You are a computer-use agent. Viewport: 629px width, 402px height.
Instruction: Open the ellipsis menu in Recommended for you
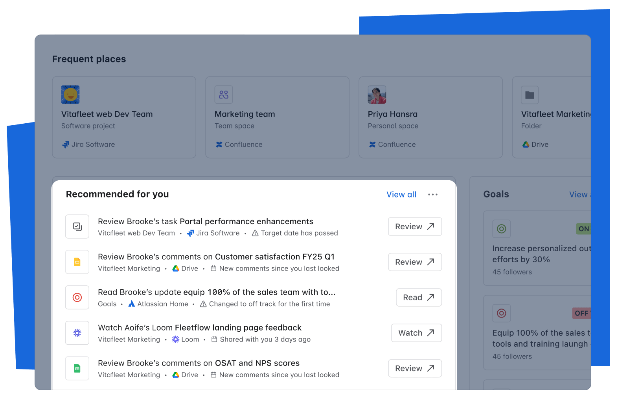[x=433, y=194]
